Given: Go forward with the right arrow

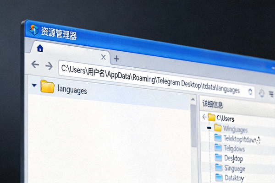Looking at the screenshot, I should pos(49,66).
